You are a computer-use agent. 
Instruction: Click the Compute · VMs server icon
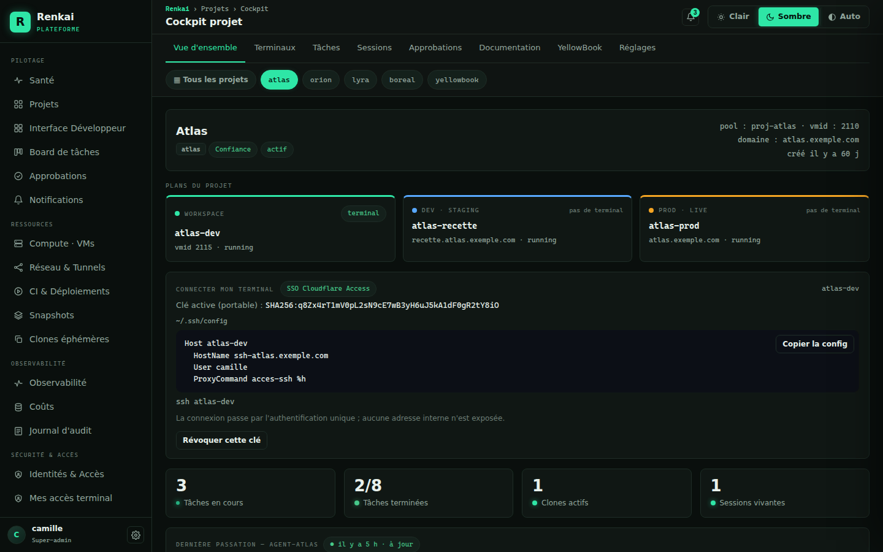click(x=18, y=243)
